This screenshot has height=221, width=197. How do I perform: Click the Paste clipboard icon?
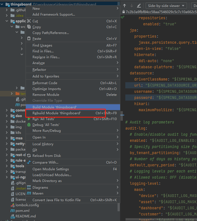pos(29,38)
